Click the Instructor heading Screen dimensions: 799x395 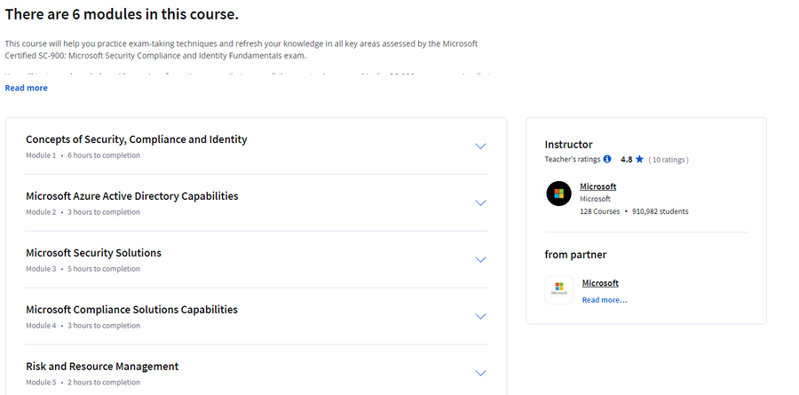tap(569, 145)
